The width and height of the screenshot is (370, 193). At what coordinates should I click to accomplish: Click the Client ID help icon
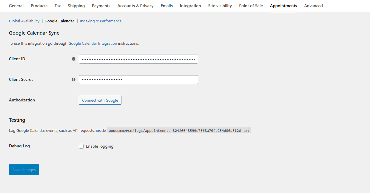coord(73,59)
